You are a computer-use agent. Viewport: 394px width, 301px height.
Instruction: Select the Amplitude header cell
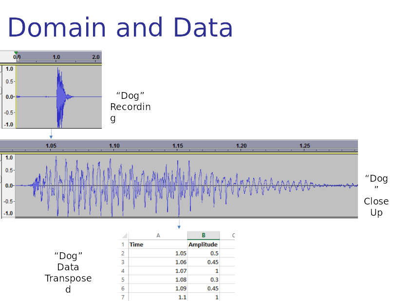click(203, 245)
